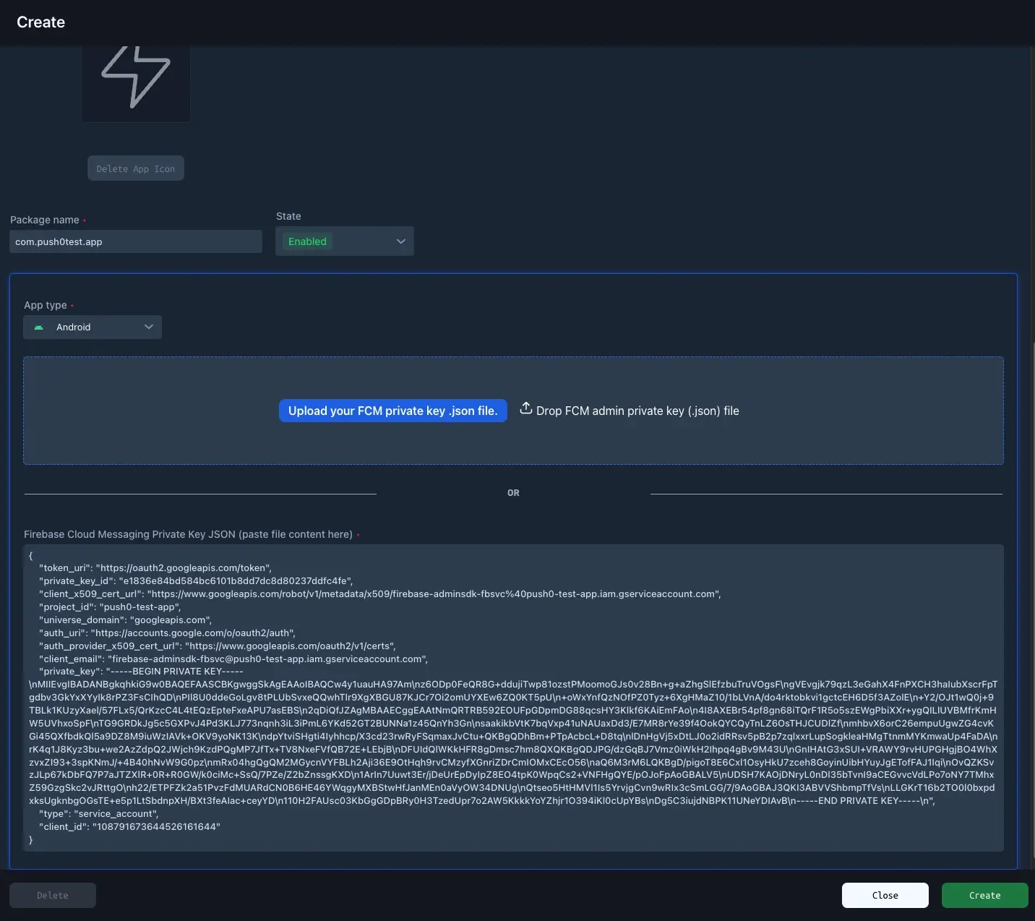Focus the Package name input field
This screenshot has width=1035, height=921.
point(135,241)
